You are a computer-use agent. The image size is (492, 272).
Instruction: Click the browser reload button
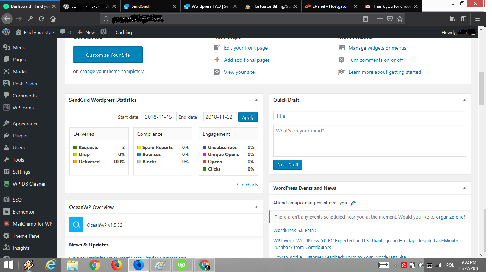41,19
